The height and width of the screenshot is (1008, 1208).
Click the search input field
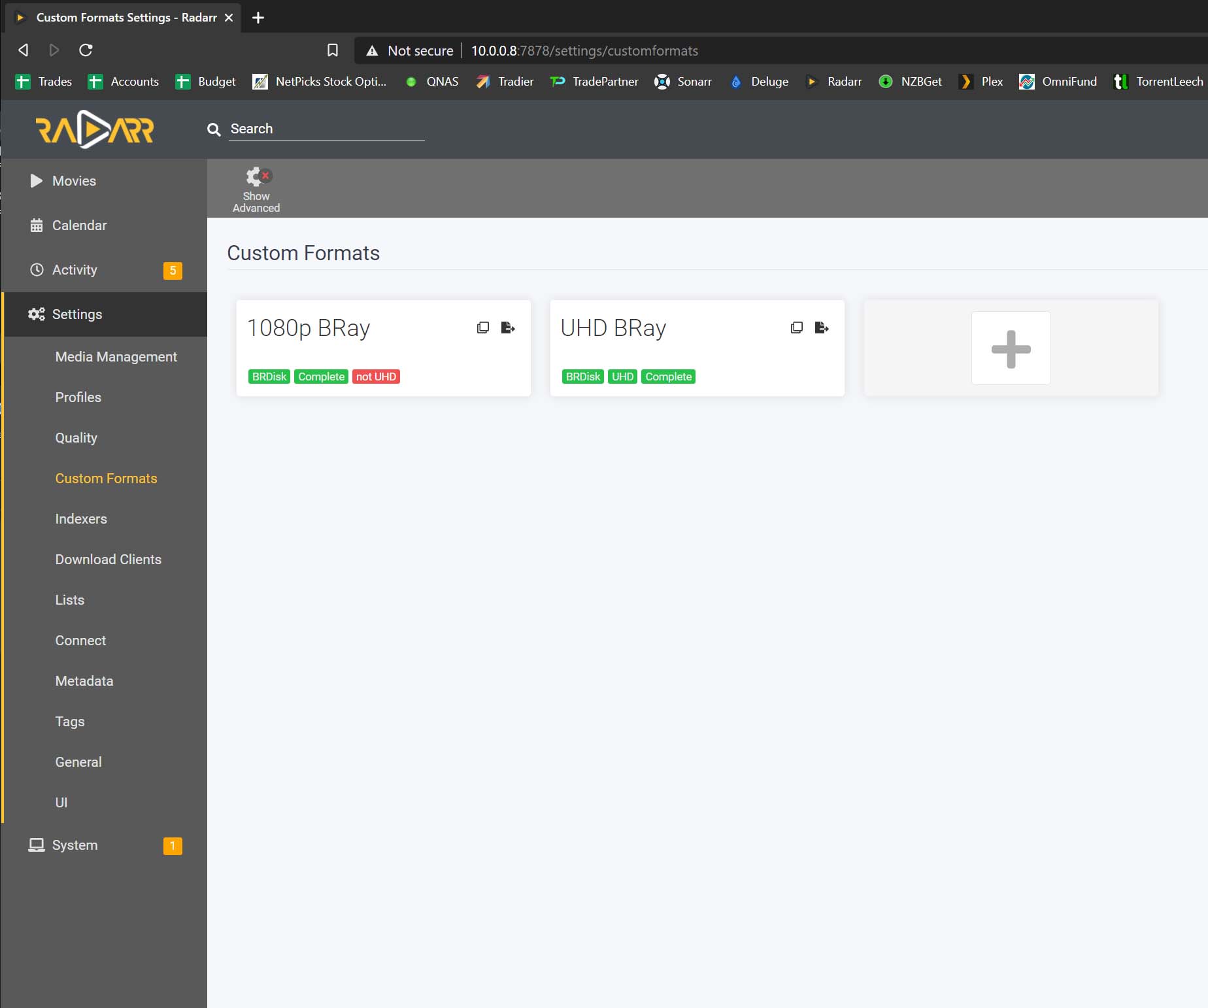tap(327, 129)
